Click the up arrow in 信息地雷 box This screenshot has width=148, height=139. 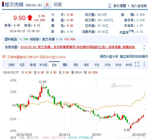(144, 46)
